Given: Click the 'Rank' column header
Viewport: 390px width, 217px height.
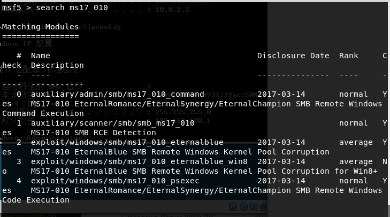Looking at the screenshot, I should (348, 56).
